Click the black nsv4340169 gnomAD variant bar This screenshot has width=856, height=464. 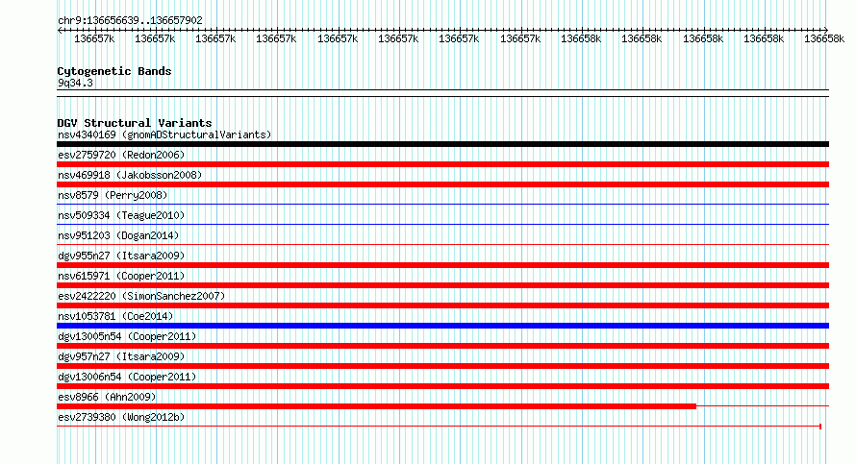pos(442,144)
